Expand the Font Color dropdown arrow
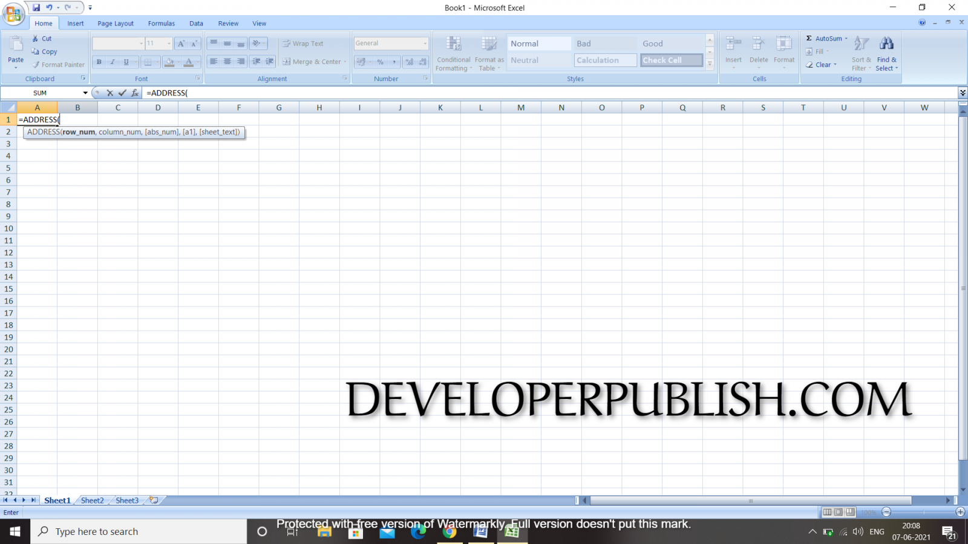 [x=197, y=61]
